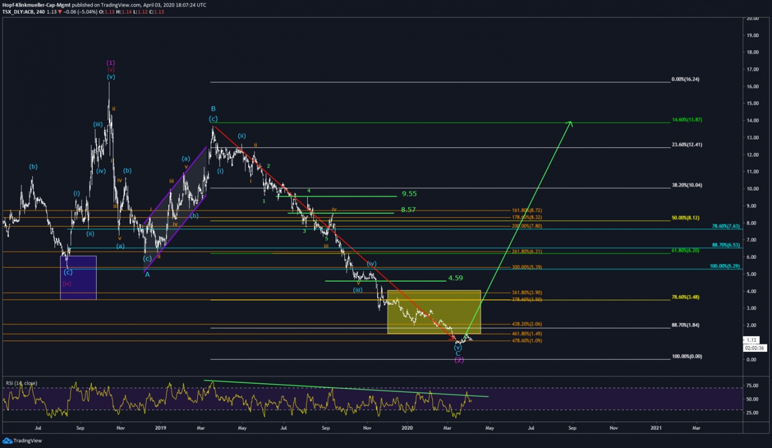Screen dimensions: 772x448
Task: Click the 2020 label on time axis
Action: click(407, 428)
